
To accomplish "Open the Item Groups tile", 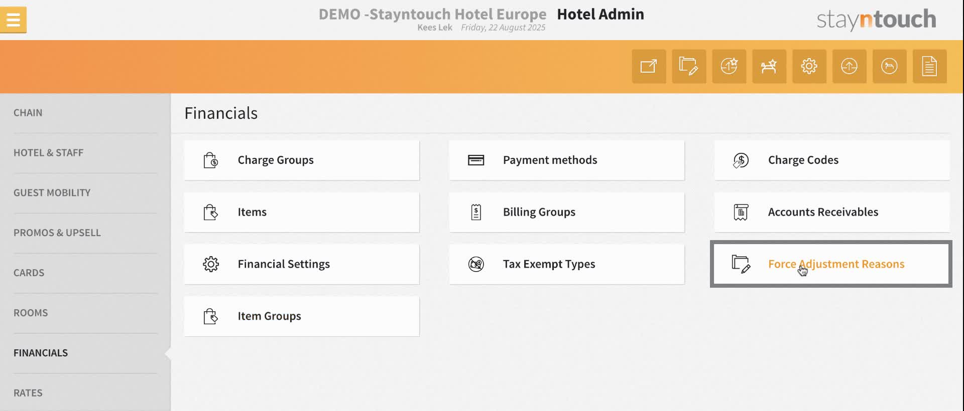I will pos(302,316).
